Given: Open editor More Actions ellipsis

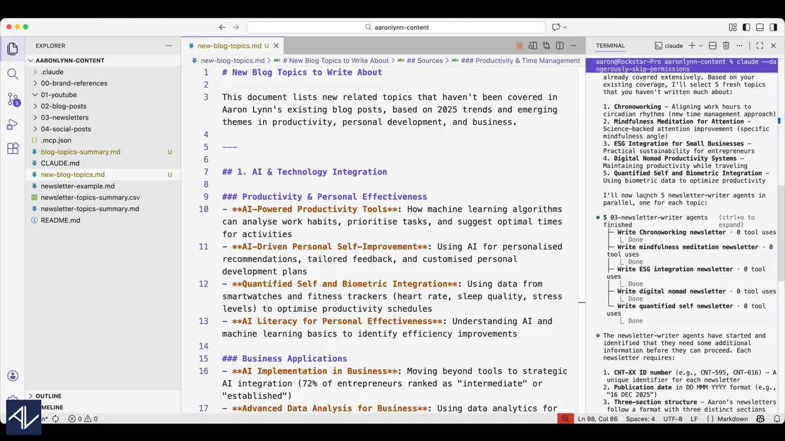Looking at the screenshot, I should click(x=574, y=46).
